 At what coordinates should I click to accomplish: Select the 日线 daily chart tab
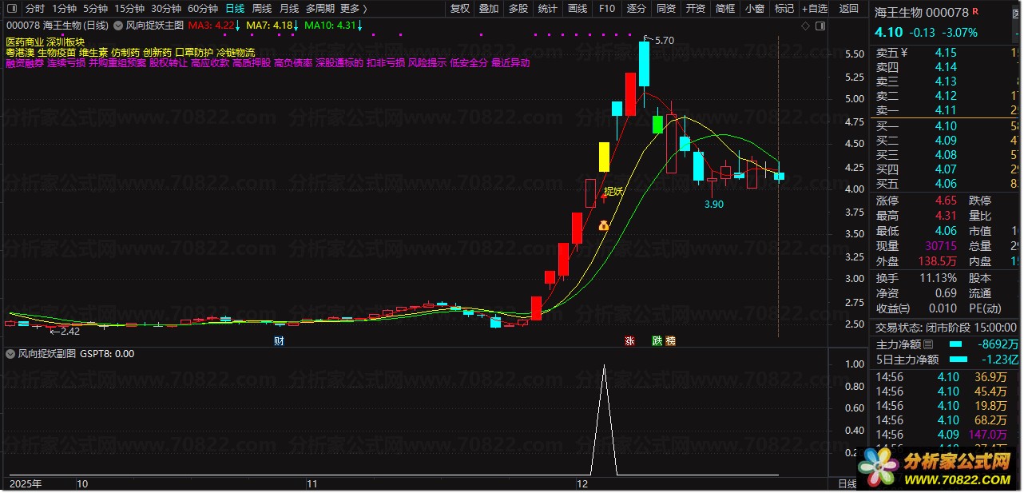click(x=235, y=9)
